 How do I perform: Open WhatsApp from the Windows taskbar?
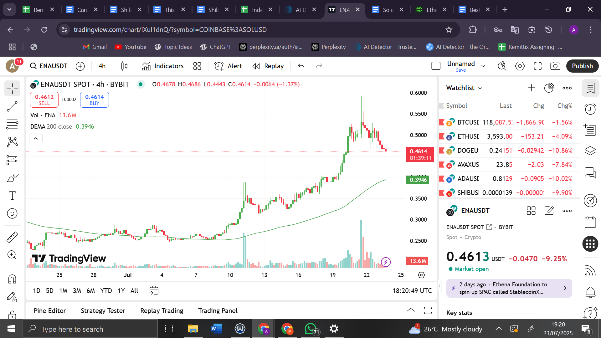(311, 329)
